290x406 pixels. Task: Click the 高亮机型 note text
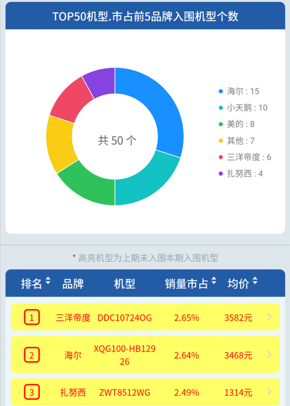[x=148, y=258]
